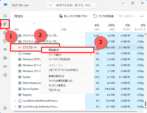Open the Services page in sidebar
The height and width of the screenshot is (113, 147).
tap(5, 75)
